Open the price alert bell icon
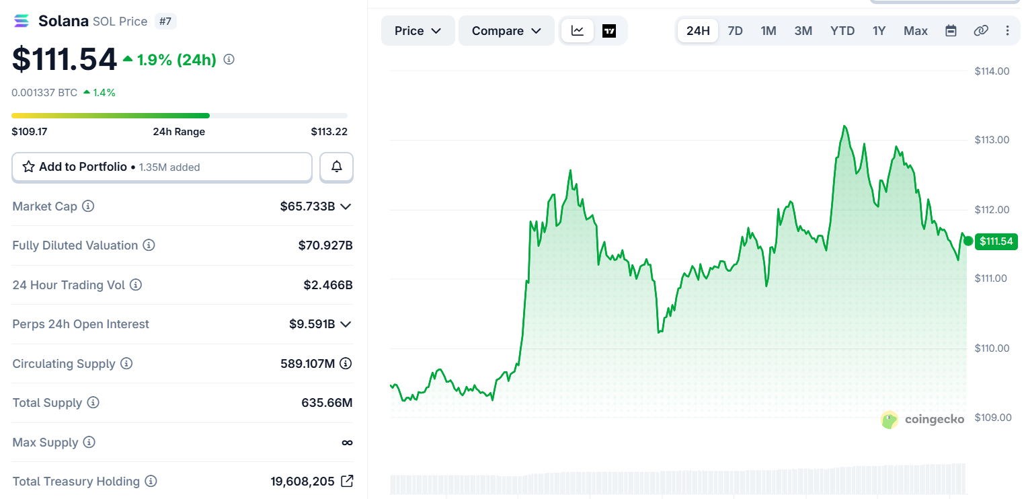The width and height of the screenshot is (1024, 499). pos(337,167)
